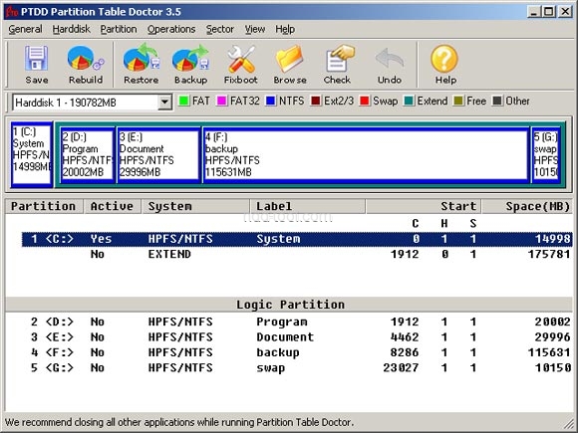Select the 5 (G:) swap partition block
This screenshot has width=578, height=433.
click(546, 154)
